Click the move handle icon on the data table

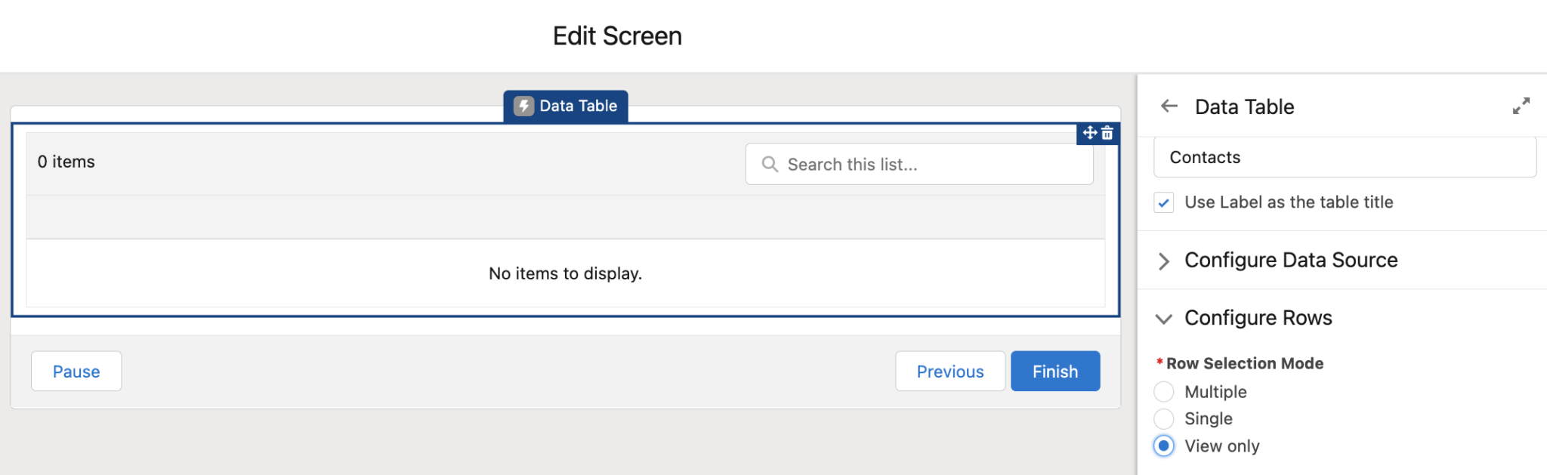pyautogui.click(x=1089, y=133)
